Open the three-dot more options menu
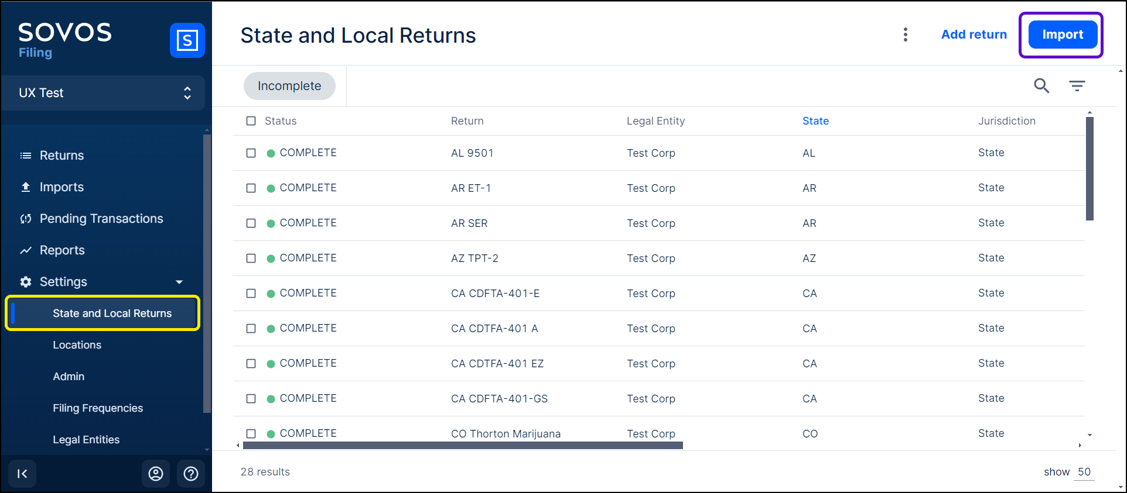The height and width of the screenshot is (493, 1127). [x=905, y=35]
